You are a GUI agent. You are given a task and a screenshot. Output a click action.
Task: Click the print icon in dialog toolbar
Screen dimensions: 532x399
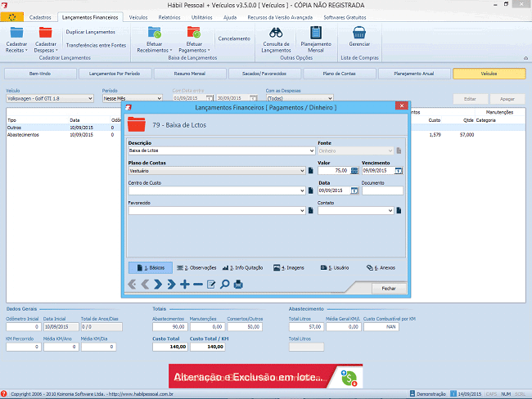coord(238,285)
